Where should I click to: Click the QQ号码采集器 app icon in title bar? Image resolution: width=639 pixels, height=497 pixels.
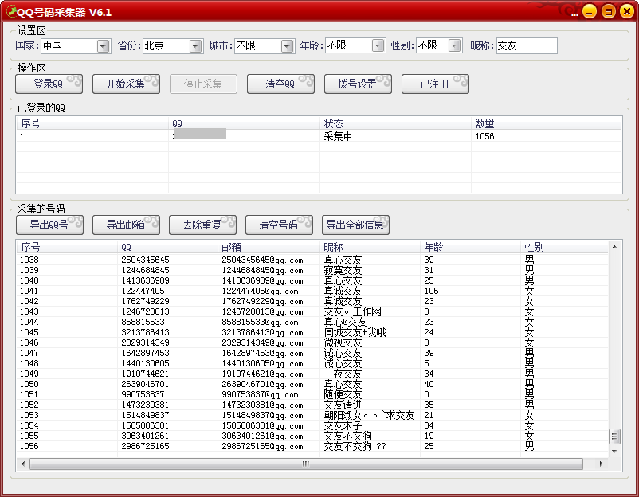point(11,11)
